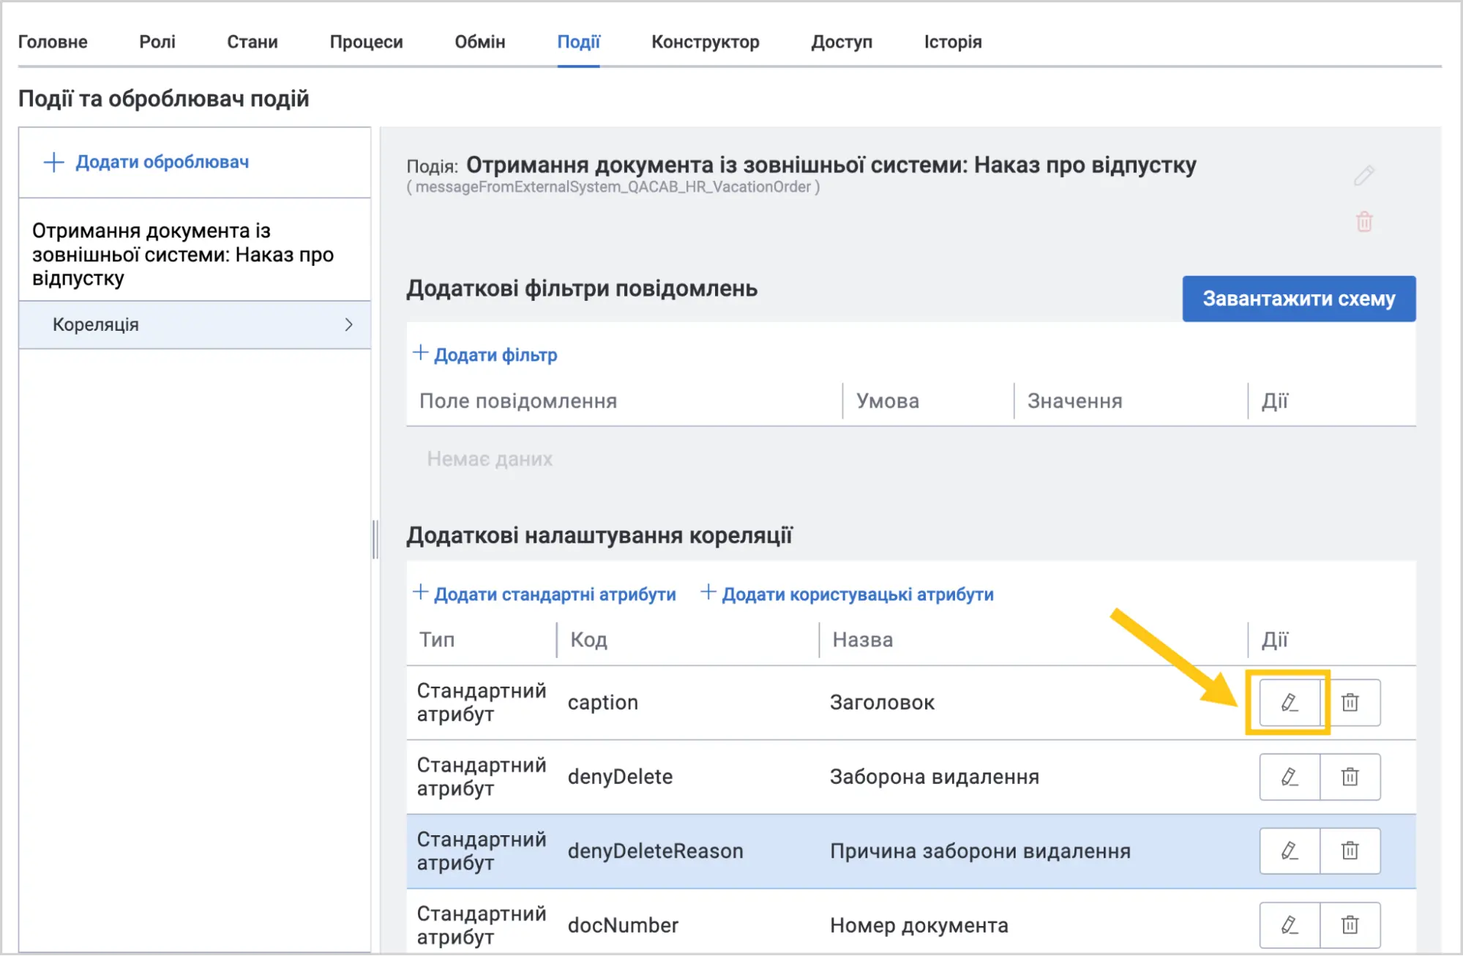Edit the denyDeleteReason attribute
This screenshot has width=1463, height=956.
point(1290,851)
